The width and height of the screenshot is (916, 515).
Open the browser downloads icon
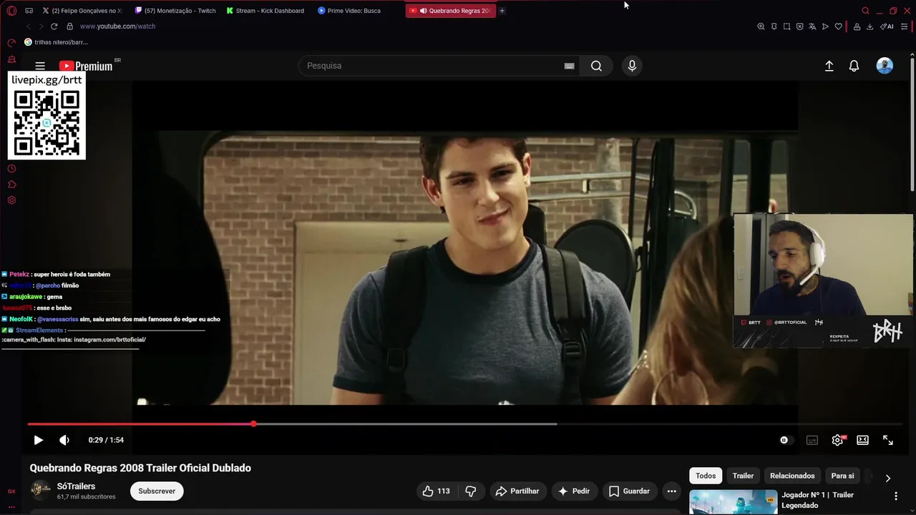tap(869, 26)
